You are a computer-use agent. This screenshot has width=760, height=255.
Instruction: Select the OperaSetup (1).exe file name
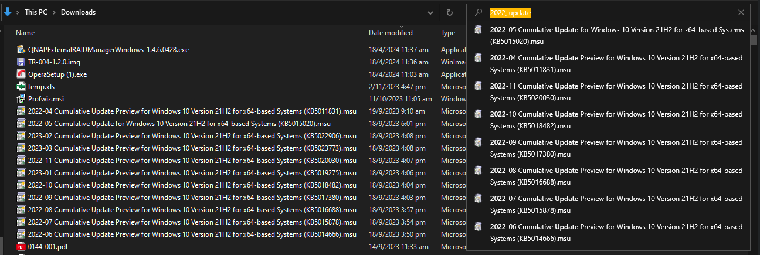pyautogui.click(x=57, y=74)
